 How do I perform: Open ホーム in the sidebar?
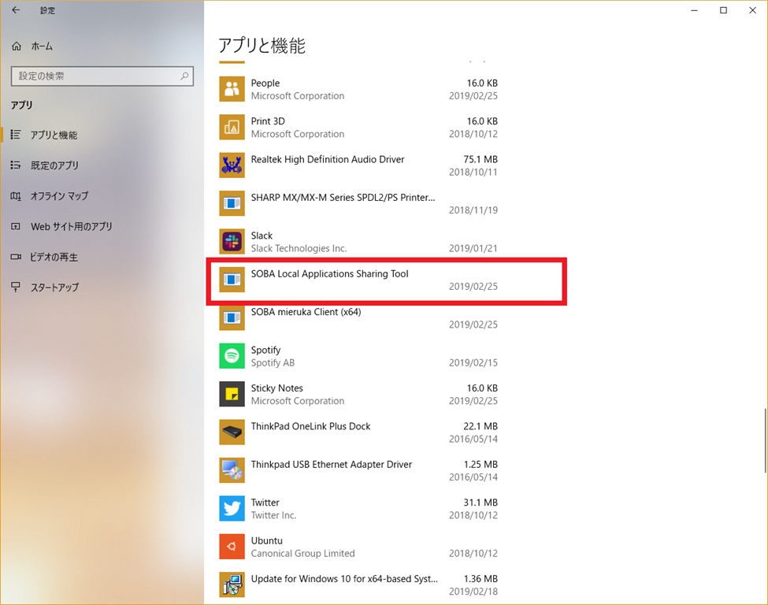tap(42, 46)
